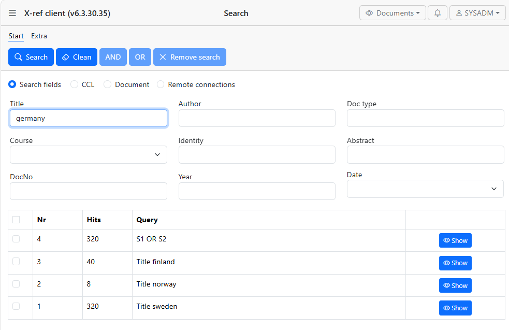
Task: Switch to the Extra tab
Action: [x=39, y=36]
